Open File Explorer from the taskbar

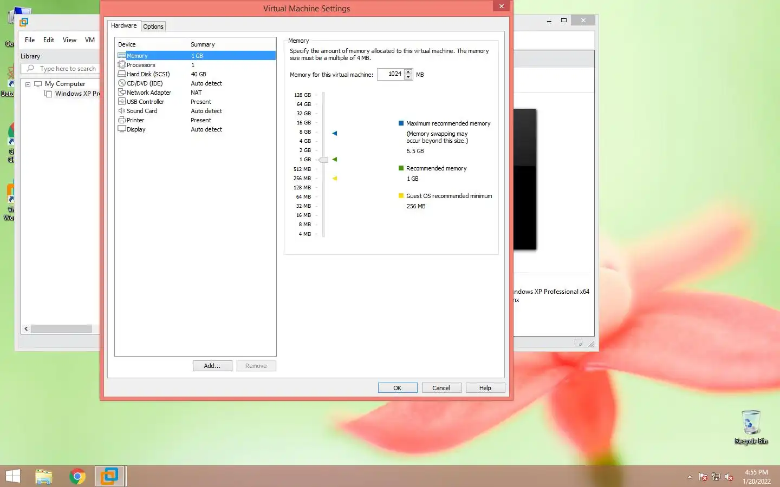[44, 476]
